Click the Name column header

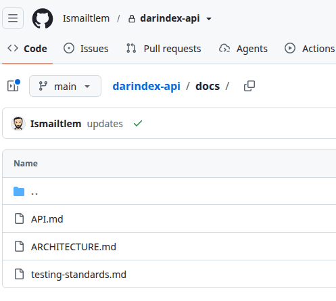pos(26,164)
